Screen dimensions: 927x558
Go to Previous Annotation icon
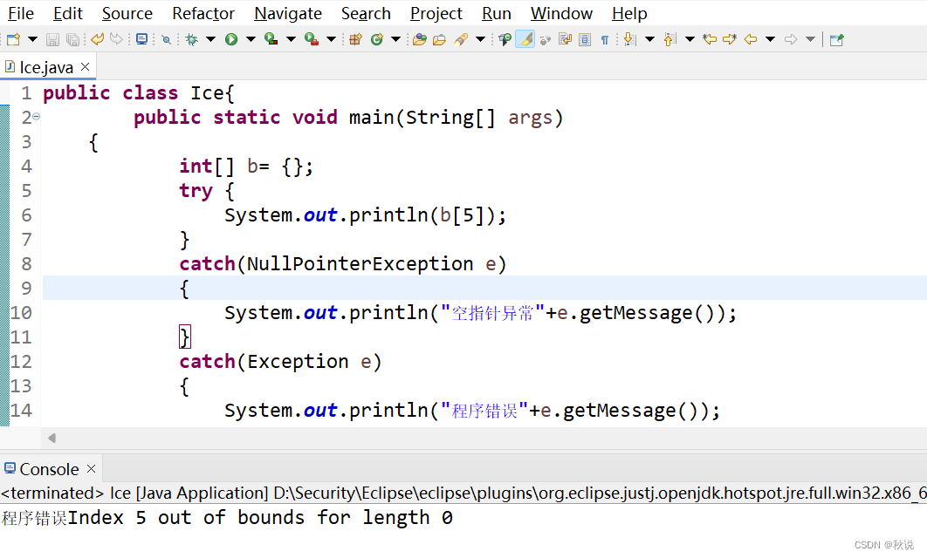point(669,39)
